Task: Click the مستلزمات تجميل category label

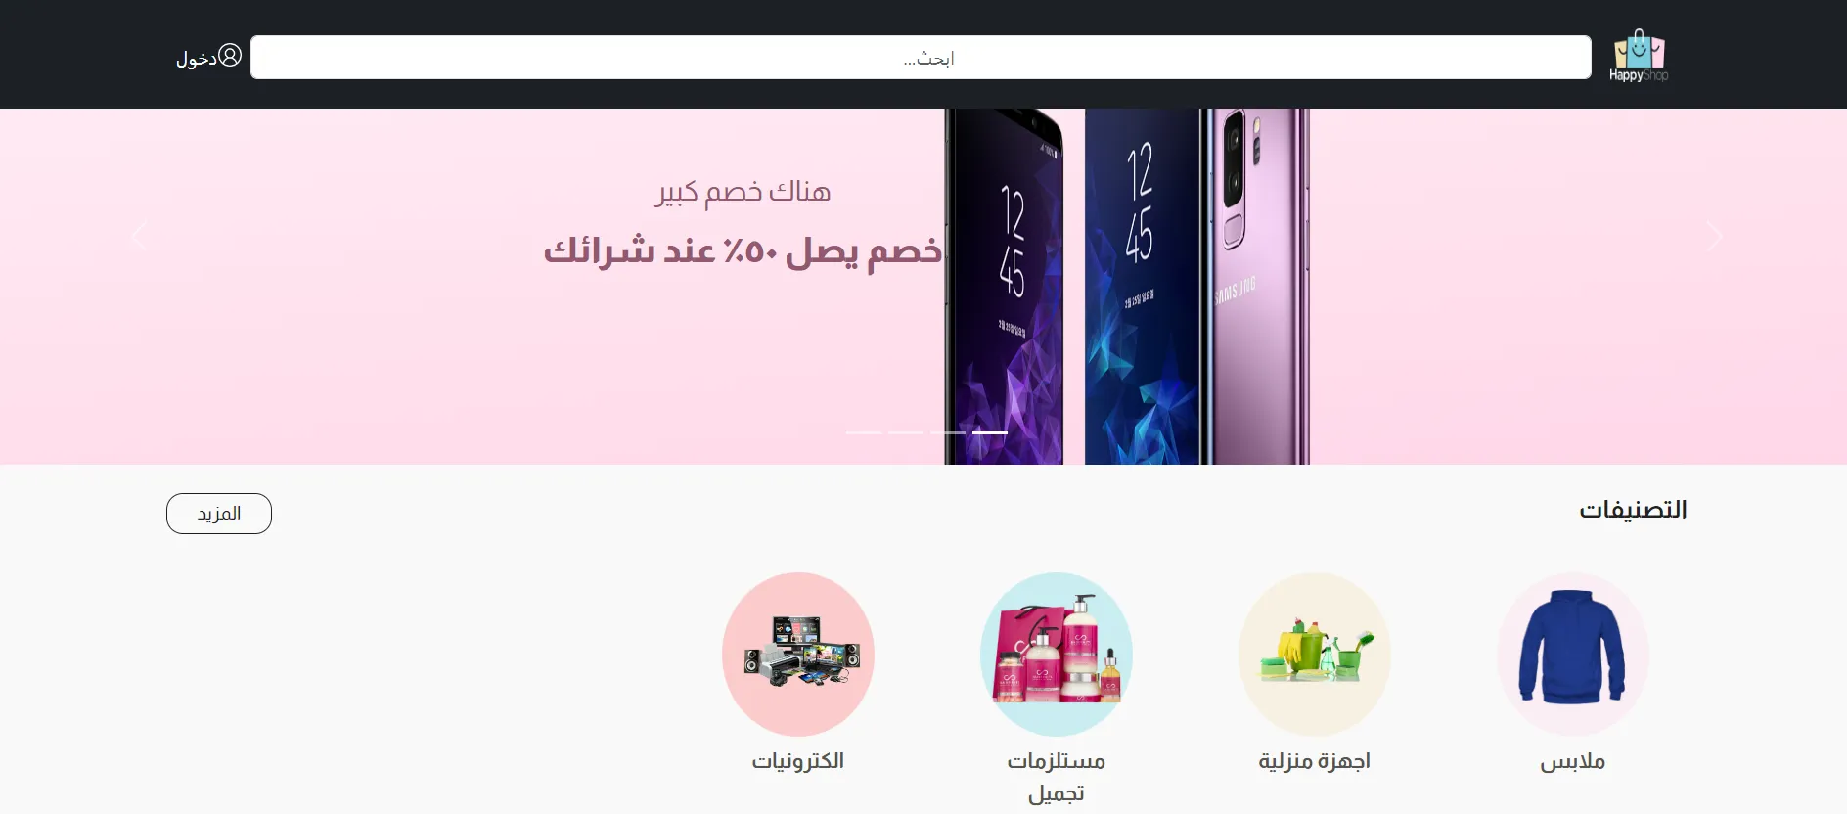Action: pyautogui.click(x=1057, y=777)
